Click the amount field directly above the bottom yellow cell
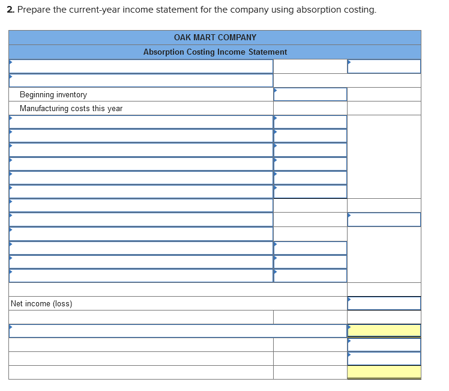This screenshot has height=391, width=449. 384,359
